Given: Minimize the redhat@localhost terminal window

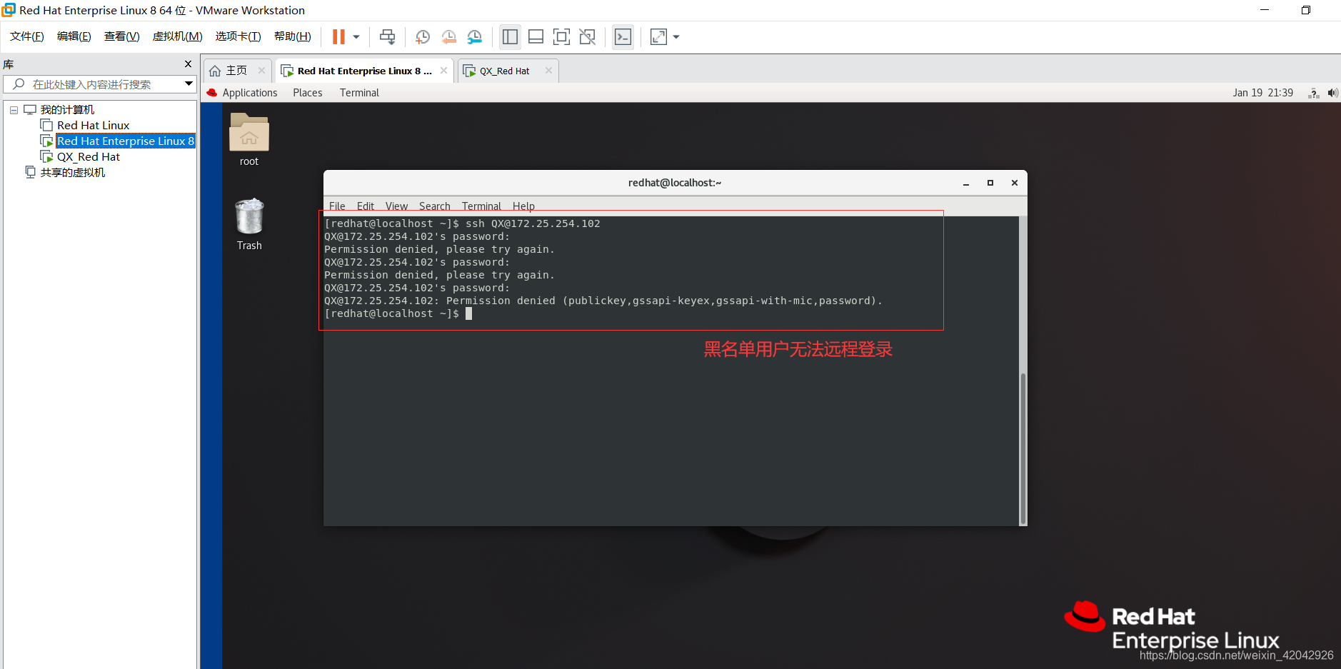Looking at the screenshot, I should click(x=966, y=183).
